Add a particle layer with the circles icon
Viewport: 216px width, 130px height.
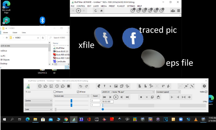point(127,86)
